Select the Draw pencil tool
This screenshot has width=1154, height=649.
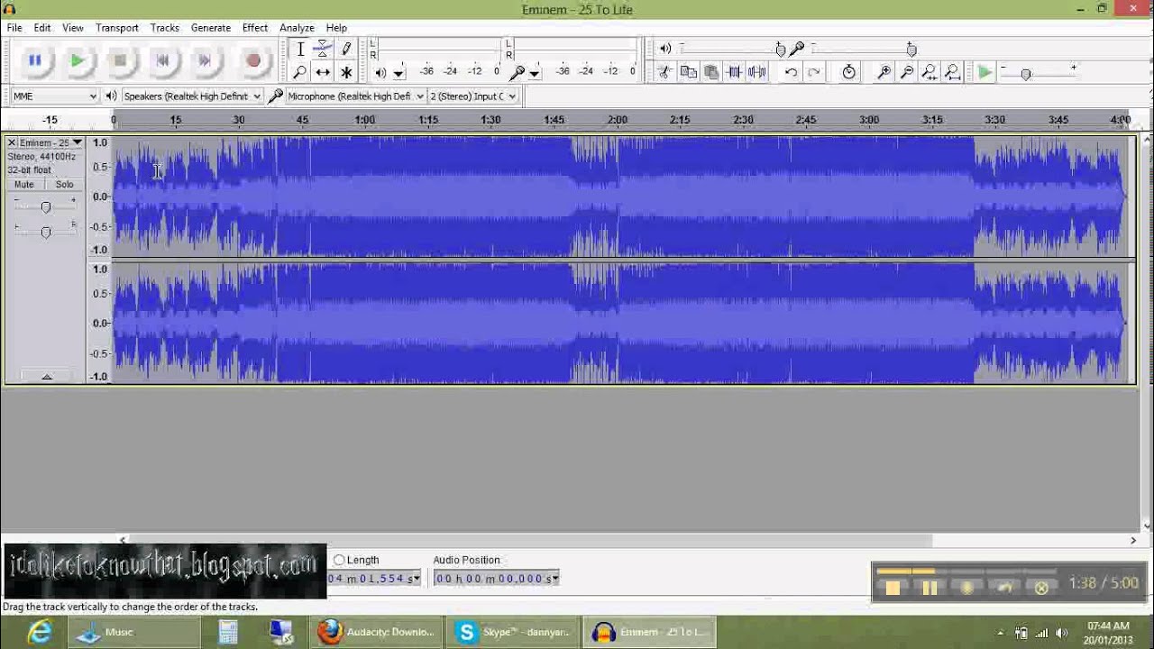(x=345, y=50)
